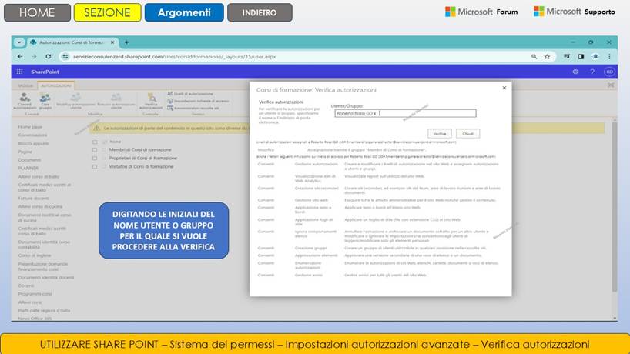
Task: Go back with the browser back arrow
Action: tap(20, 57)
